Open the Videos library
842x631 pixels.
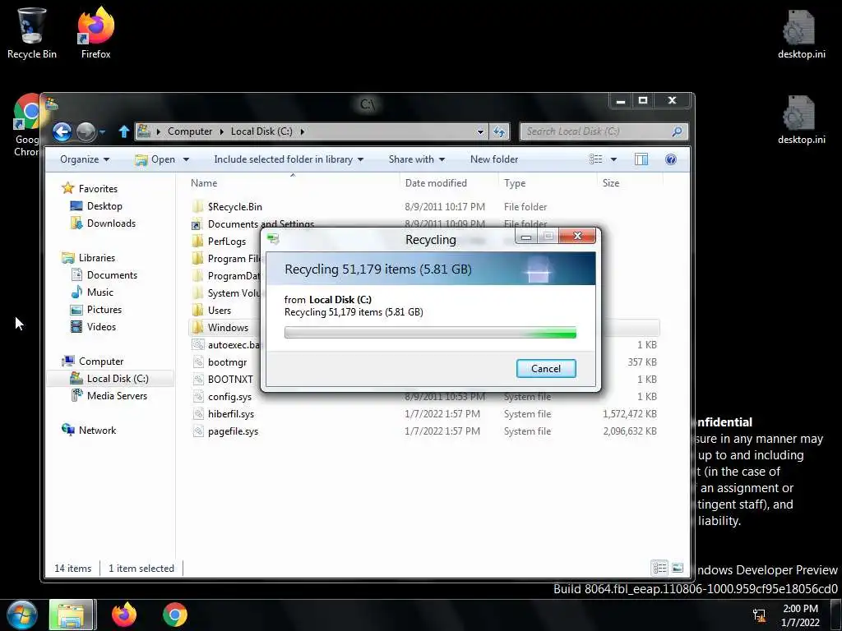click(x=101, y=327)
